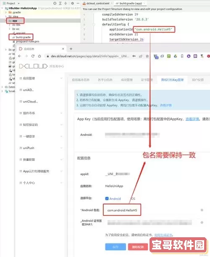Open 查看详情 link in blue notice box
Image resolution: width=210 pixels, height=257 pixels.
pos(166,105)
